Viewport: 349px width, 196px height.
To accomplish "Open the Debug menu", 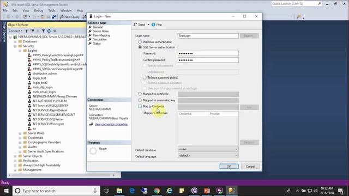I will pos(39,10).
